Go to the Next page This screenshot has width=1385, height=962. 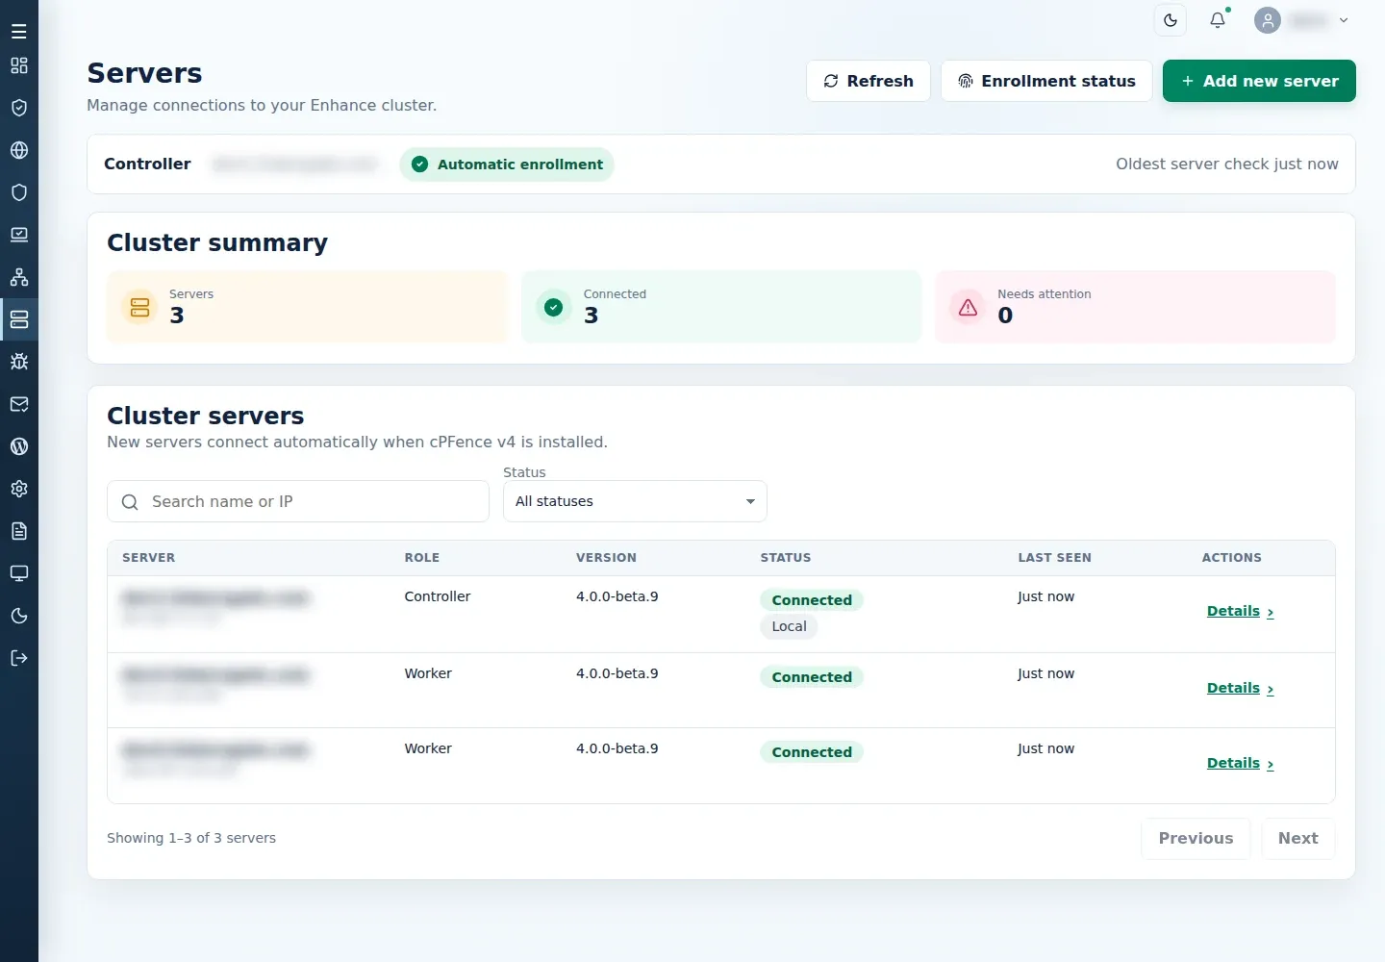pyautogui.click(x=1298, y=838)
